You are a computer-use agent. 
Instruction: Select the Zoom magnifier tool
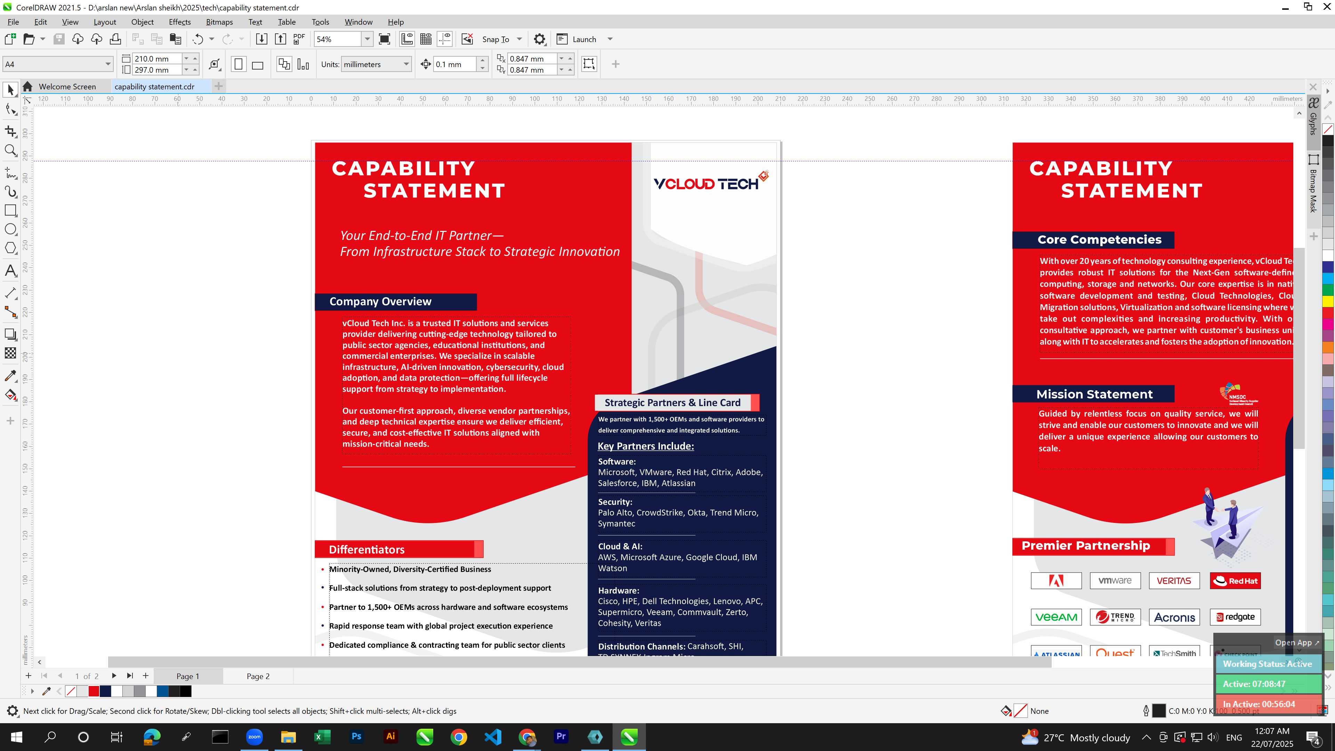[x=10, y=150]
